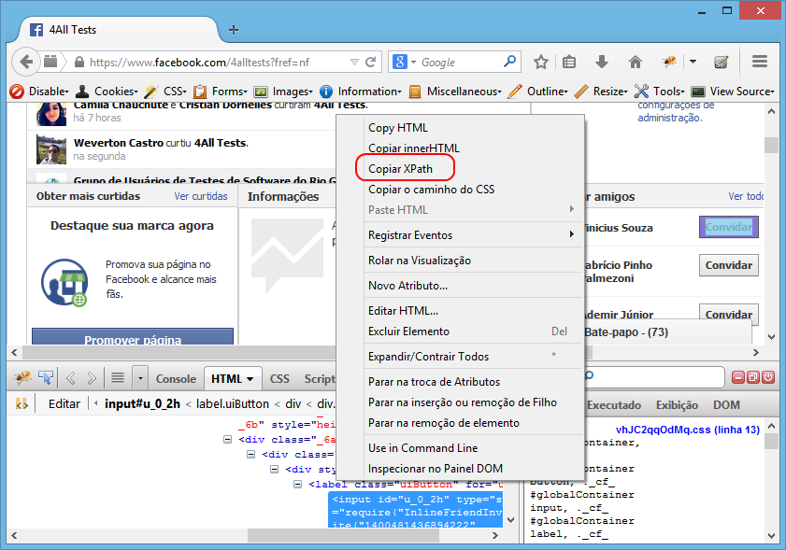
Task: Click the URL address bar
Action: click(218, 63)
